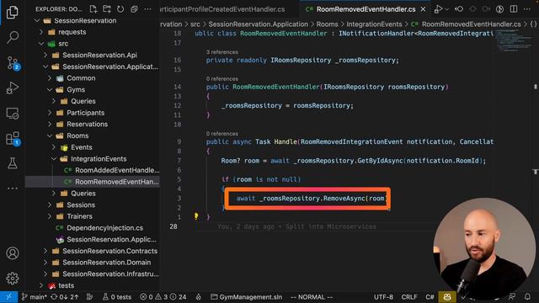This screenshot has height=303, width=539.
Task: Open the Manage gear settings icon
Action: point(13,278)
